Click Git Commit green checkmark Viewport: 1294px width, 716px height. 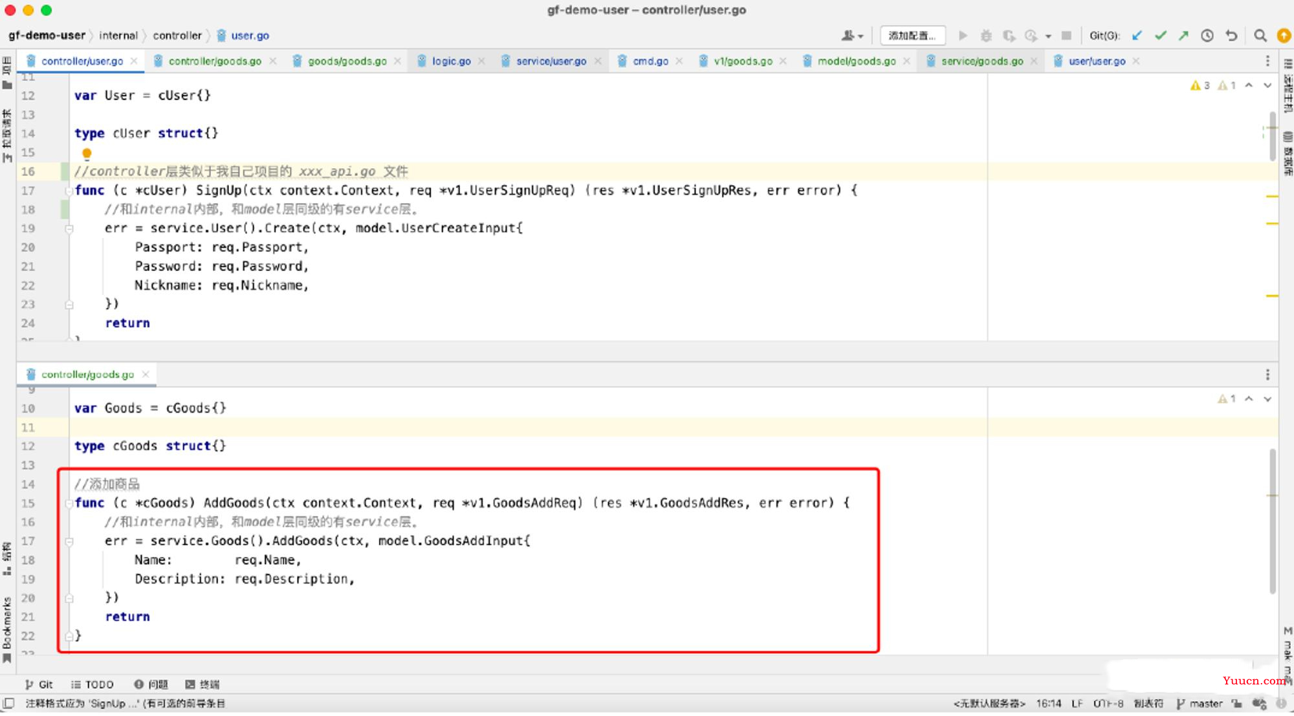(1161, 36)
